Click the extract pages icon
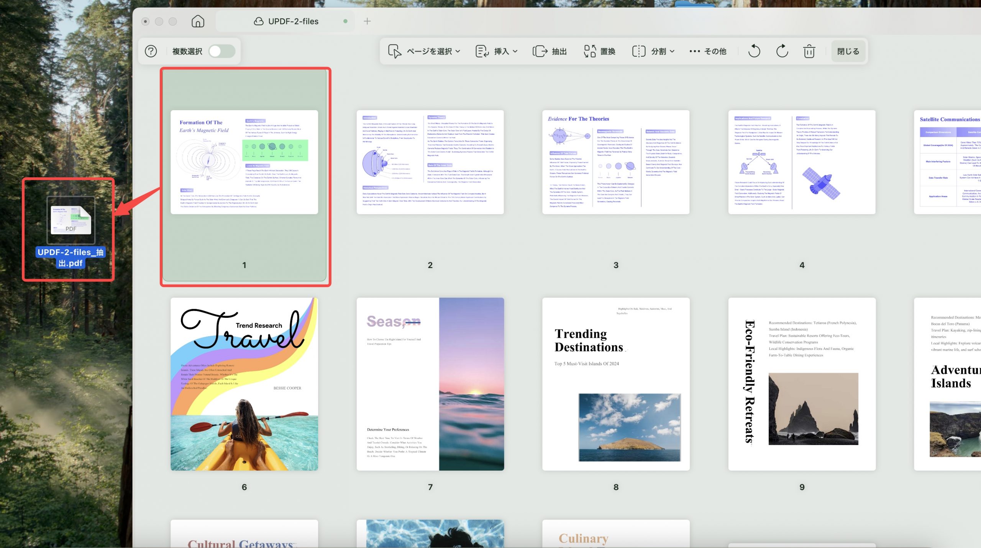Image resolution: width=981 pixels, height=548 pixels. (540, 51)
